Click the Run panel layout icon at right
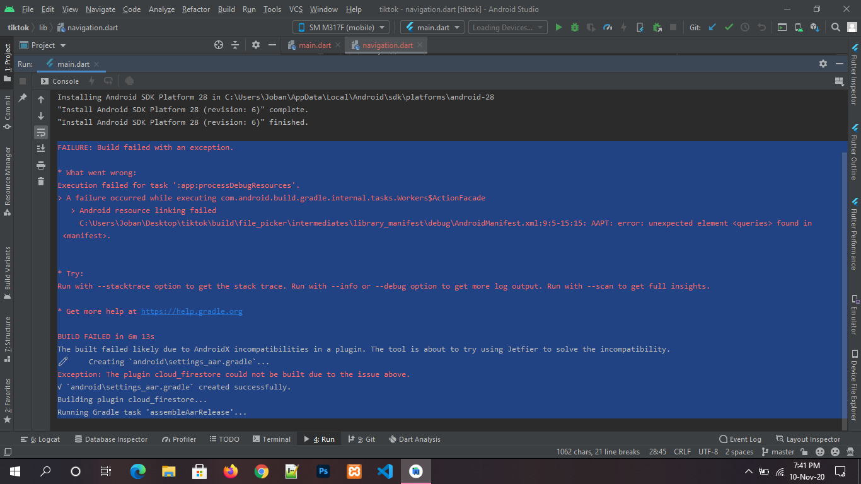The image size is (861, 484). 839,81
